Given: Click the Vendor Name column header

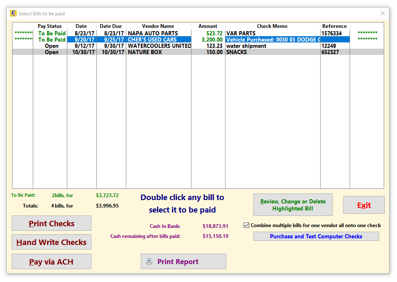Looking at the screenshot, I should point(158,26).
